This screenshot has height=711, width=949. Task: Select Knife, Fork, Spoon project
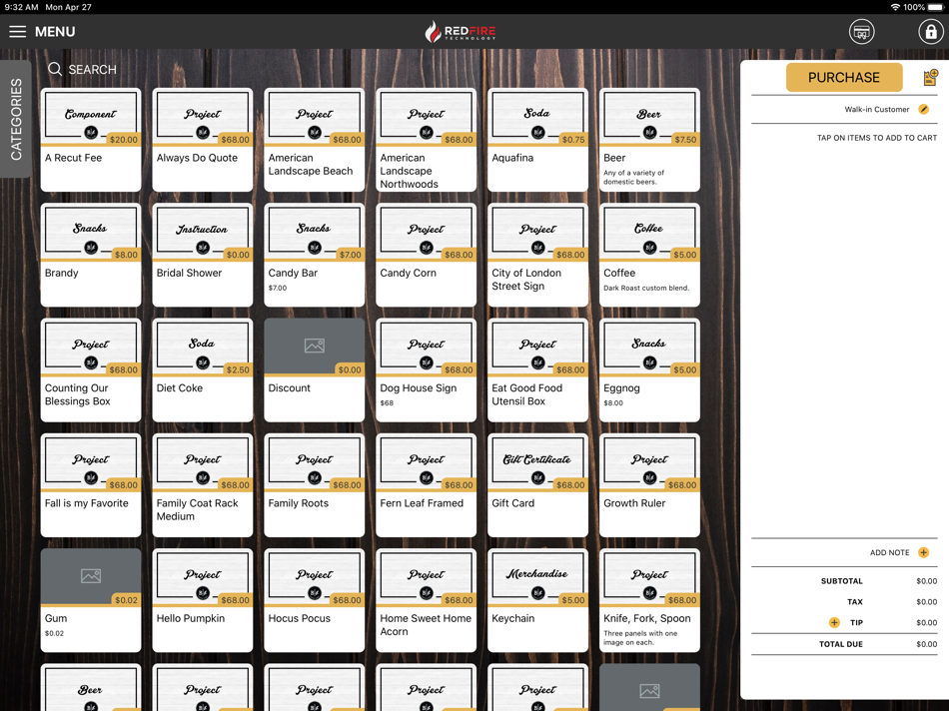[x=649, y=600]
